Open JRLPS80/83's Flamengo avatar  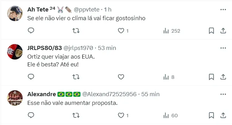pos(15,52)
